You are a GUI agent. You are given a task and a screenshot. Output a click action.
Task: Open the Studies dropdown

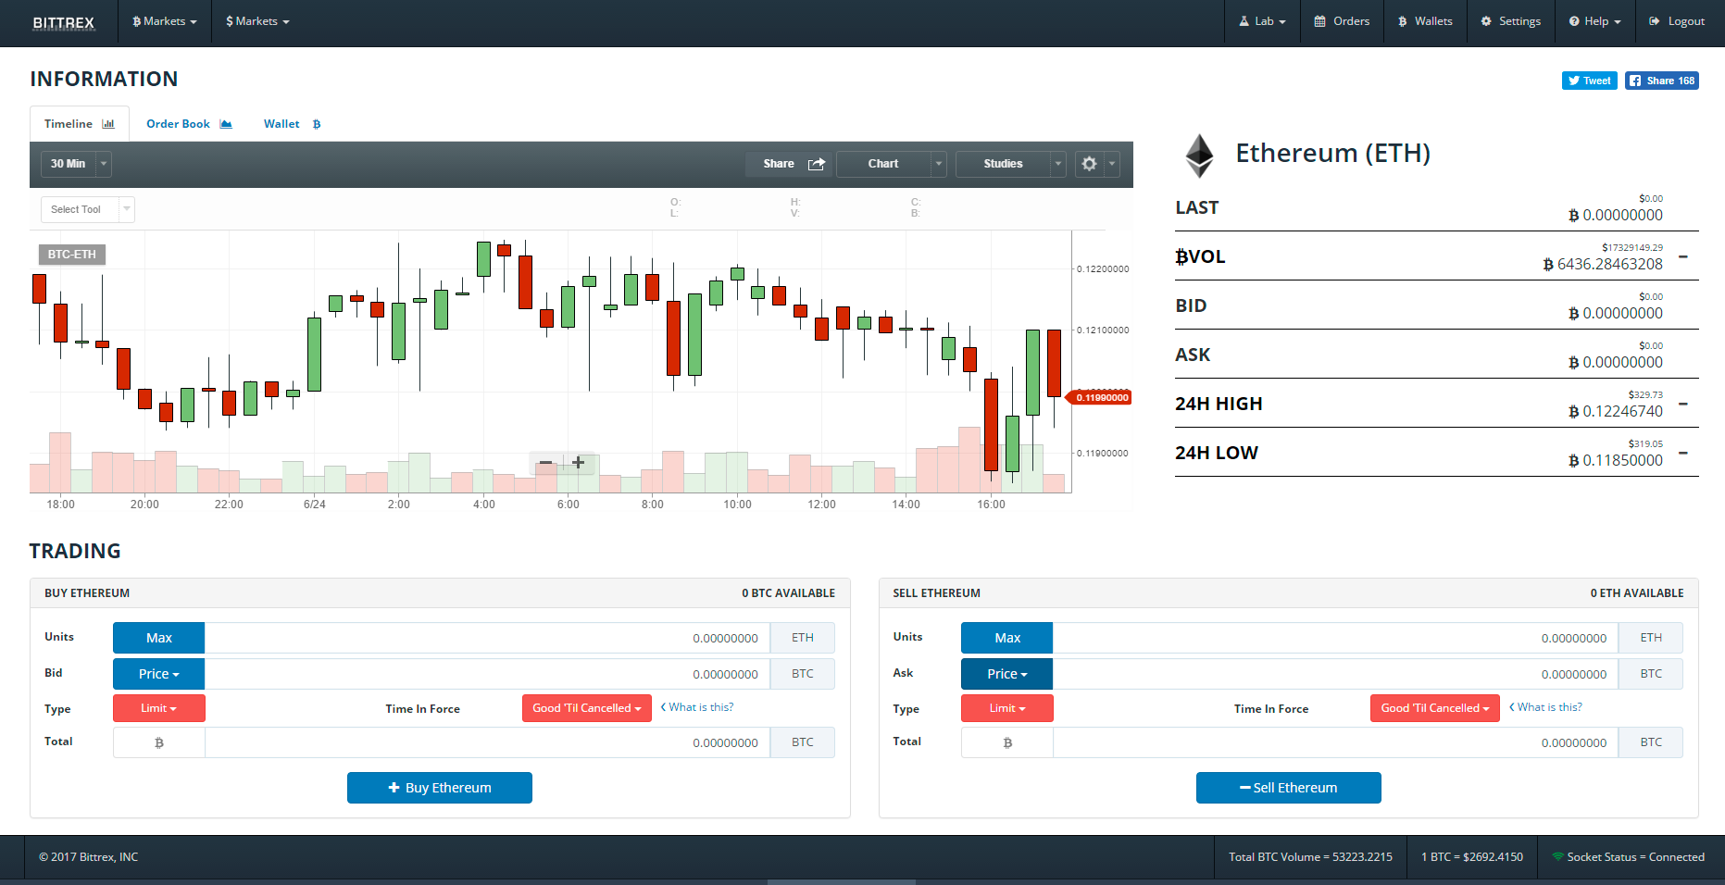tap(1011, 164)
